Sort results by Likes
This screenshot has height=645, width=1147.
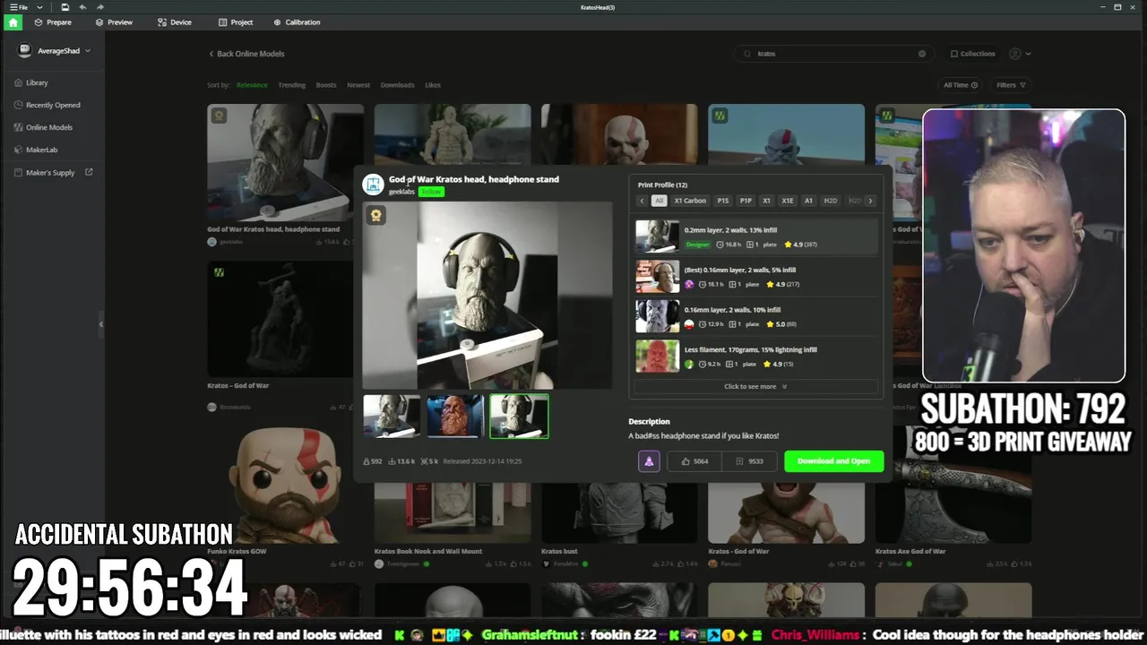pyautogui.click(x=433, y=85)
